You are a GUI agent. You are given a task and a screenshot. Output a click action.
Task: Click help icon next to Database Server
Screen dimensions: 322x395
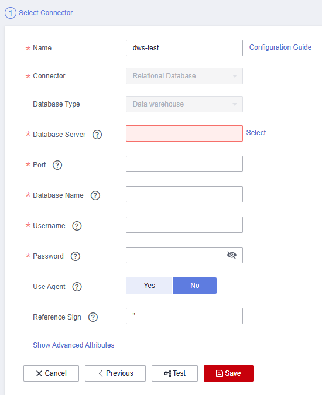click(x=97, y=135)
